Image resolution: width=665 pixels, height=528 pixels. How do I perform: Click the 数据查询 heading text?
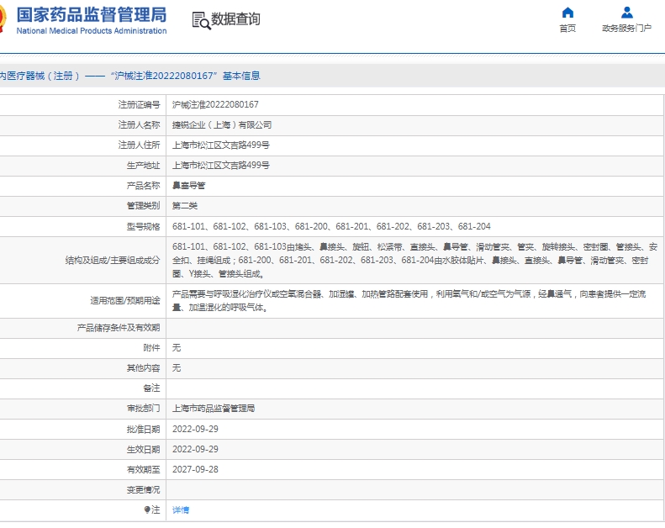point(235,19)
